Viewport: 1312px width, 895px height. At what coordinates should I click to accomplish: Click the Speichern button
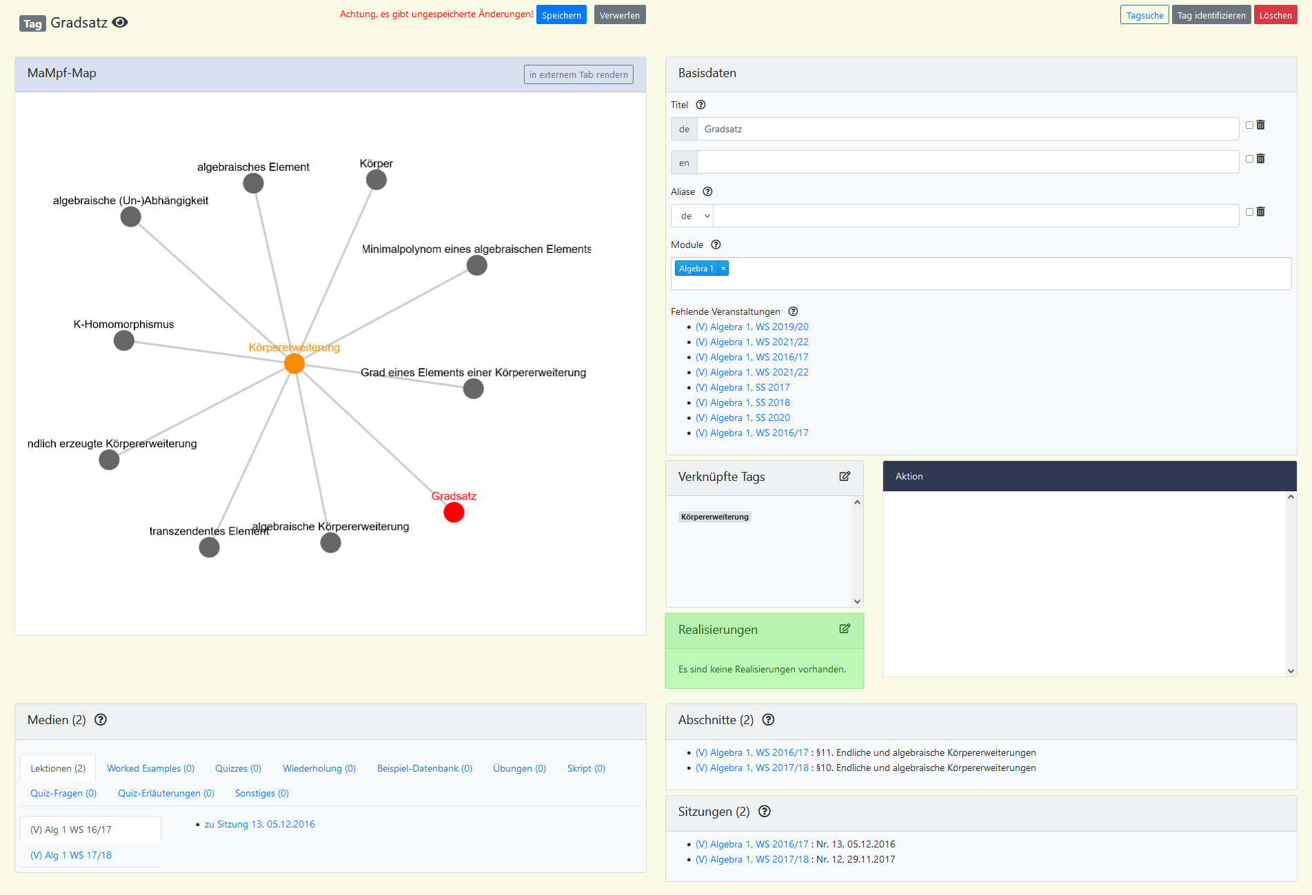[x=561, y=15]
